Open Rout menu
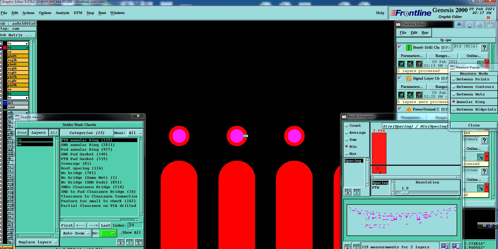This screenshot has width=498, height=249. pos(102,13)
